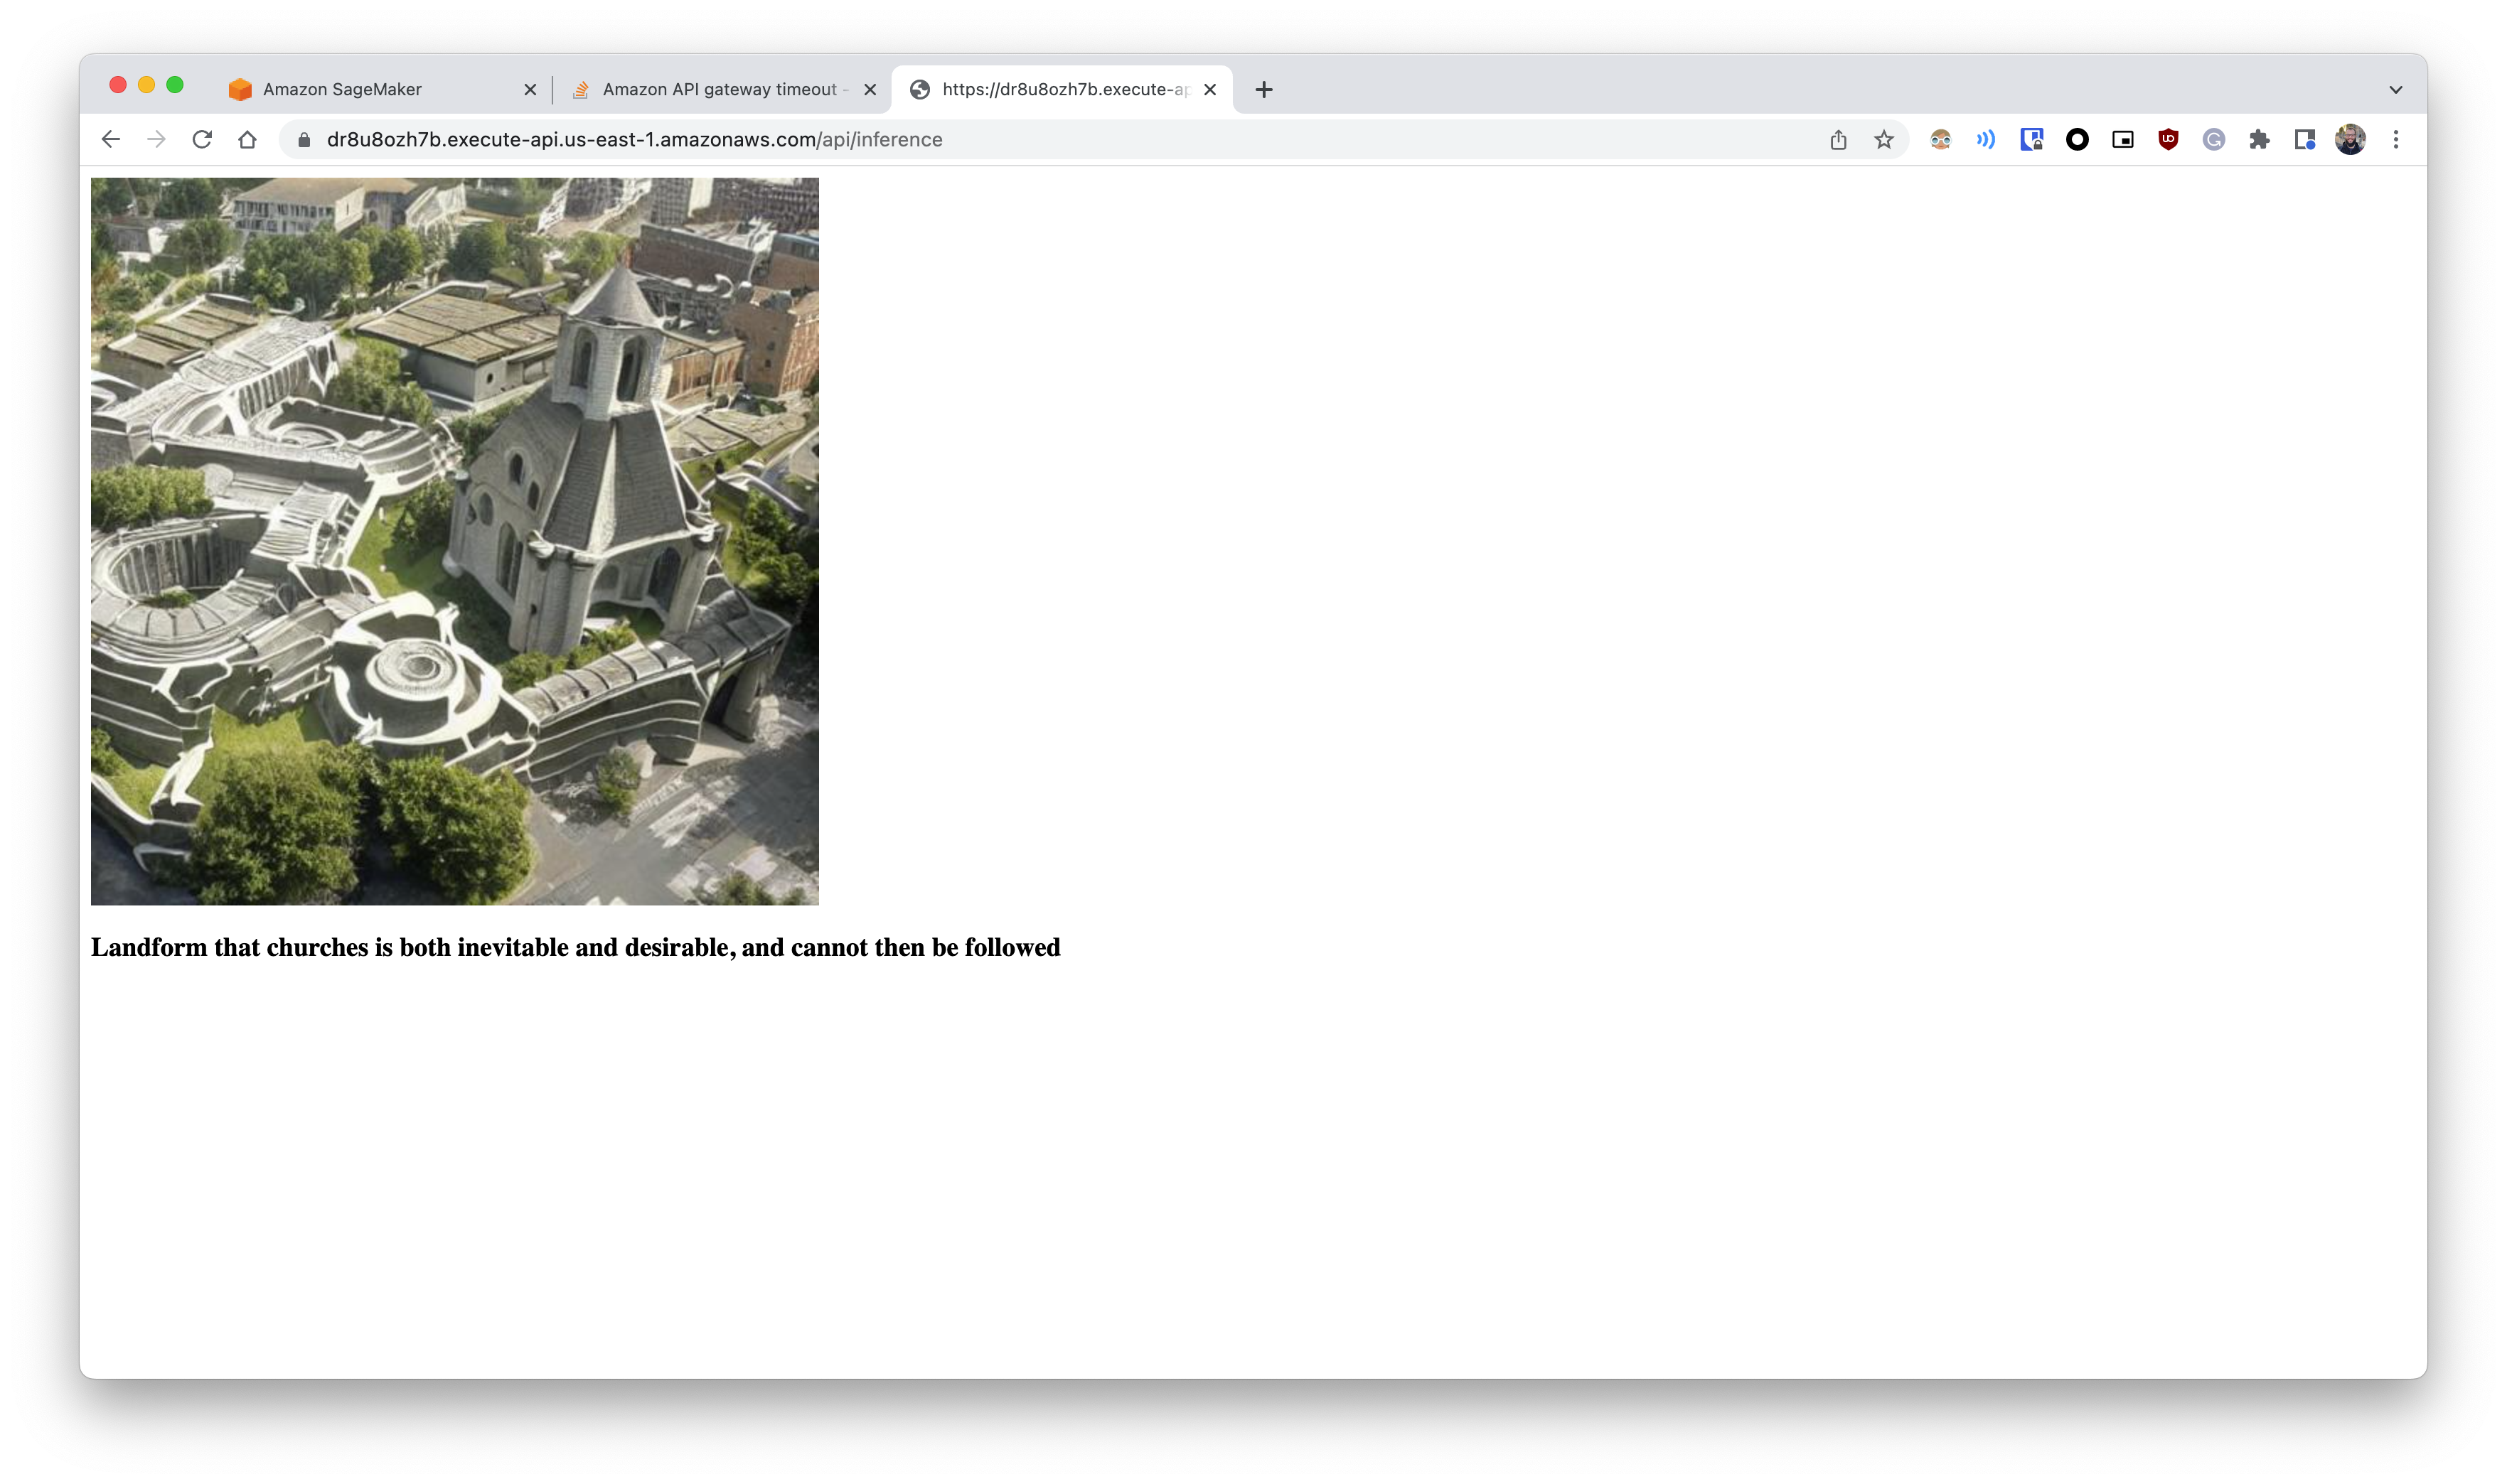Expand the tab search chevron
Viewport: 2507px width, 1484px height.
[2395, 90]
